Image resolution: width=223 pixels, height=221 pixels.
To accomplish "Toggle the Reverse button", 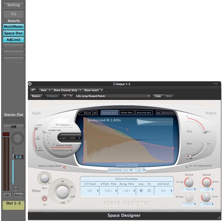I will 168,113.
